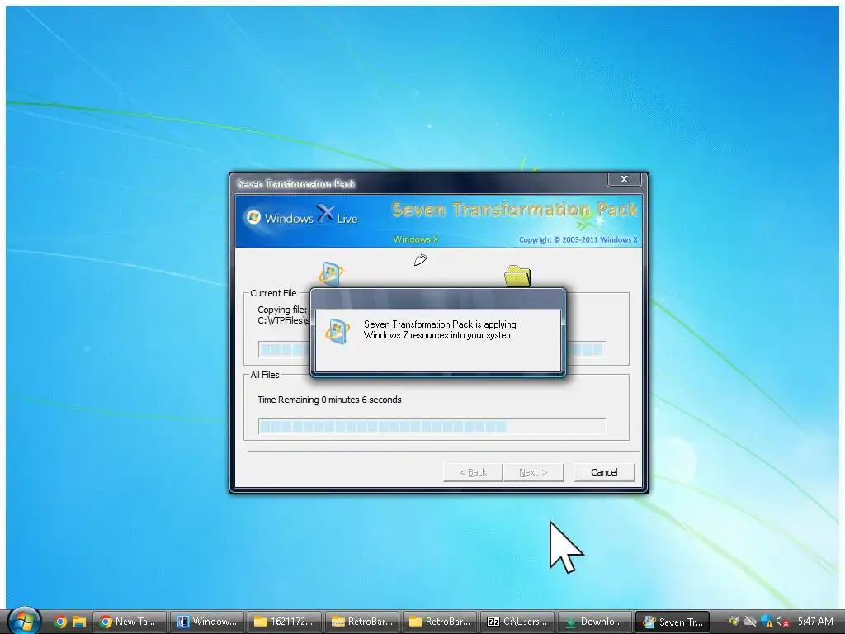Click the flying paper animation icon
Image resolution: width=845 pixels, height=634 pixels.
tap(420, 260)
